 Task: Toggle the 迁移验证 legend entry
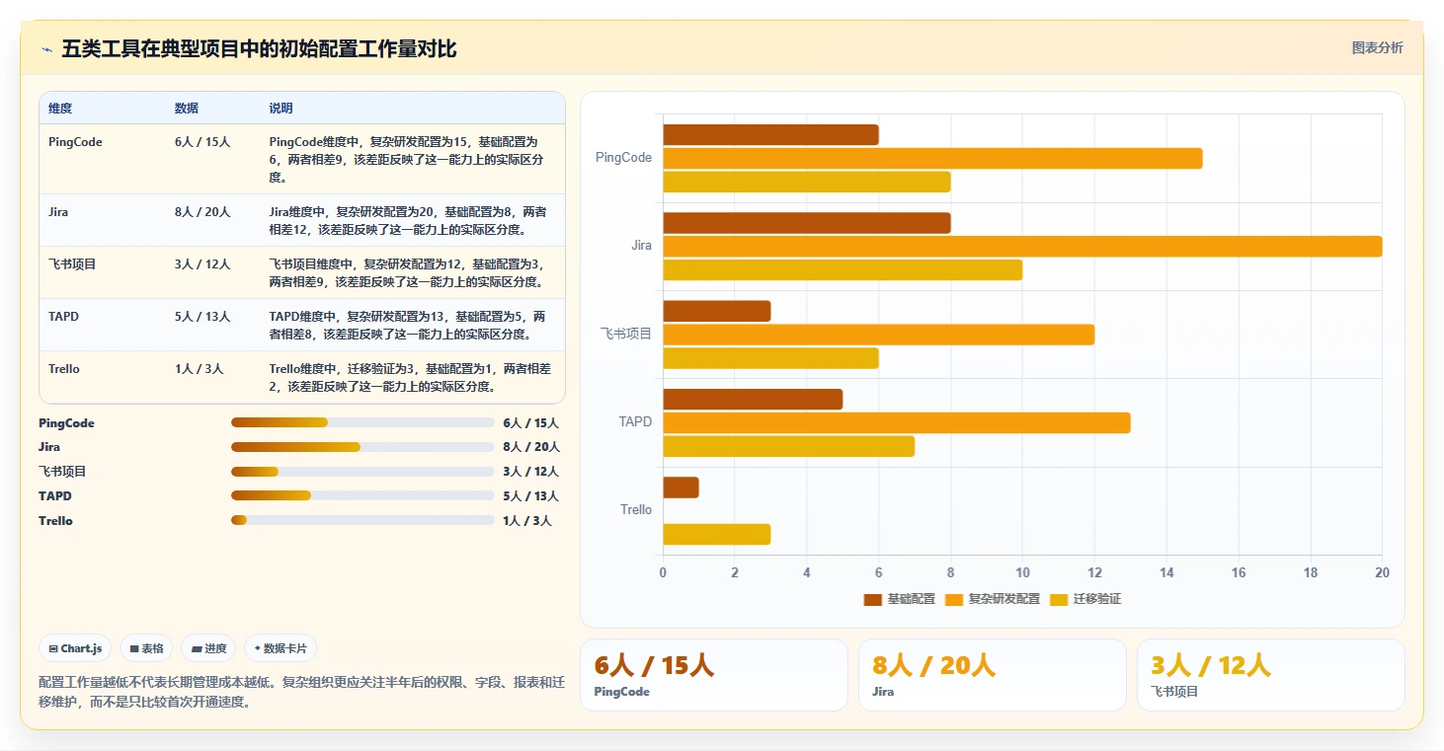tap(1085, 599)
